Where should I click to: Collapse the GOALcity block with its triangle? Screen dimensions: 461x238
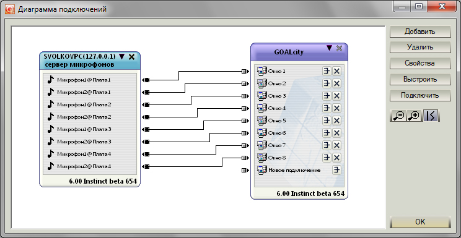point(330,48)
